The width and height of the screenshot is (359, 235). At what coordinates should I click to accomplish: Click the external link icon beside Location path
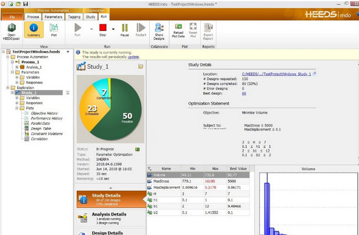[x=314, y=74]
